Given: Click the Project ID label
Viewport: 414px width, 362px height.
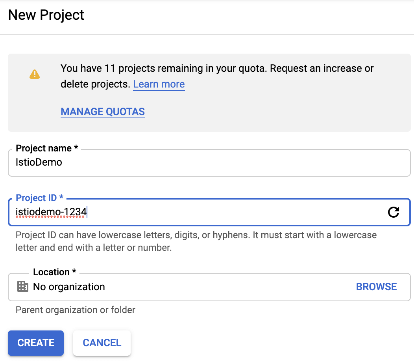Looking at the screenshot, I should [39, 198].
